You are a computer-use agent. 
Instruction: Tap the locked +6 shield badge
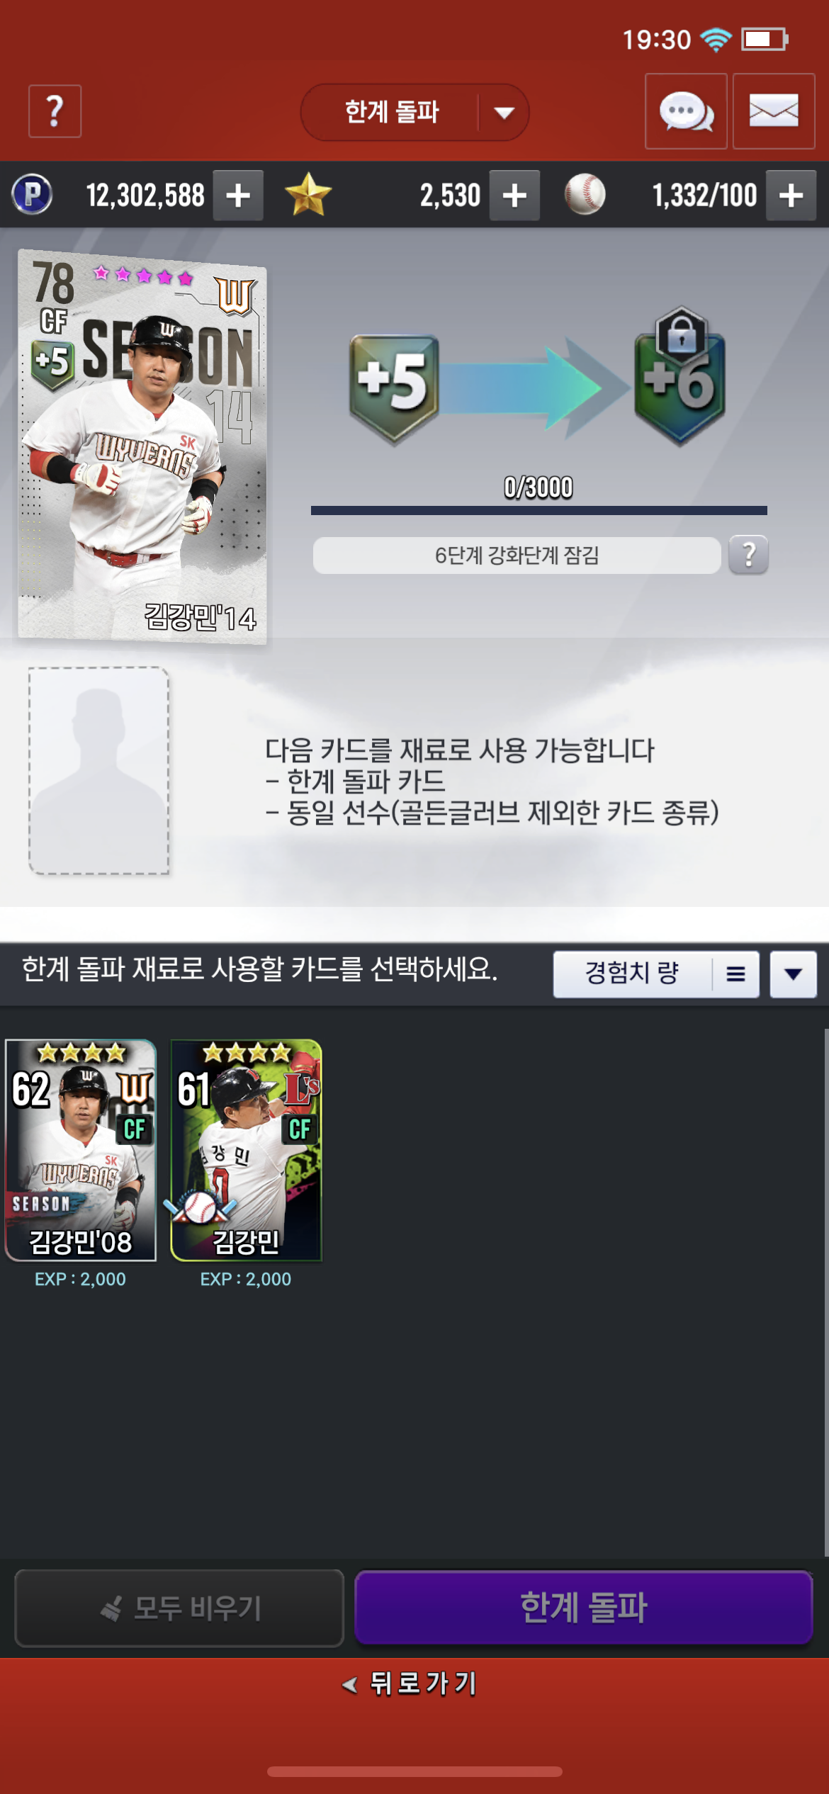[x=679, y=376]
